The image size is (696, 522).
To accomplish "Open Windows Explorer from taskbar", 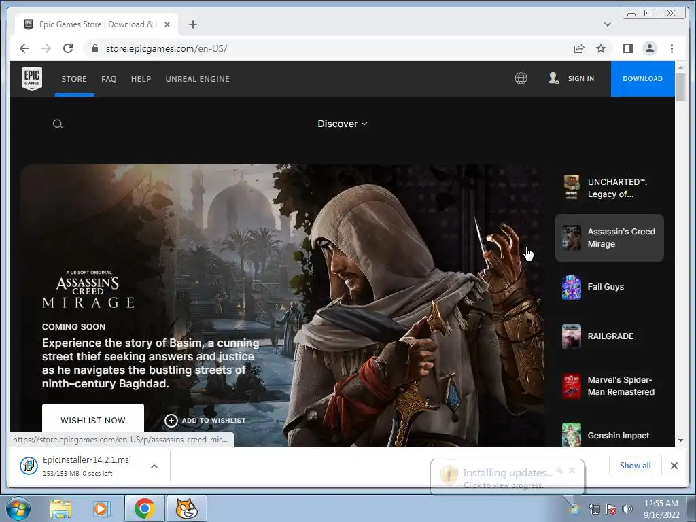I will pos(60,508).
